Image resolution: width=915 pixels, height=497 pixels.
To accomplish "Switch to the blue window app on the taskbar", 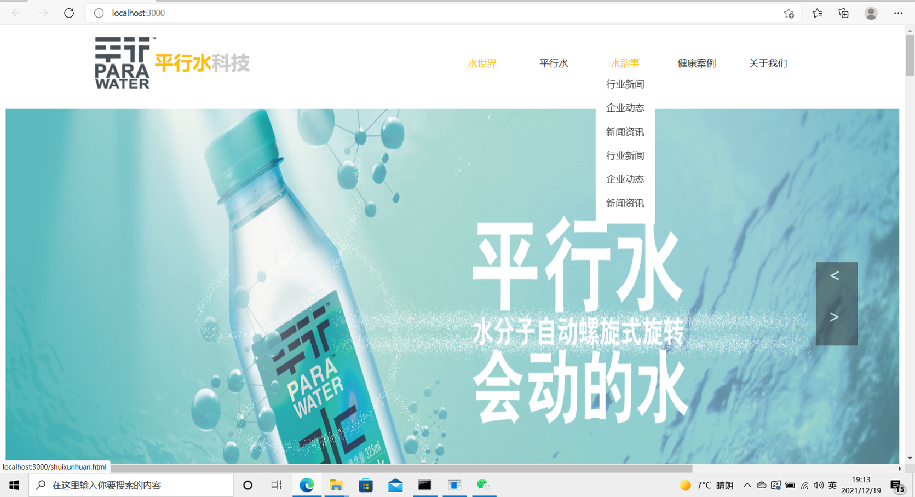I will point(454,485).
